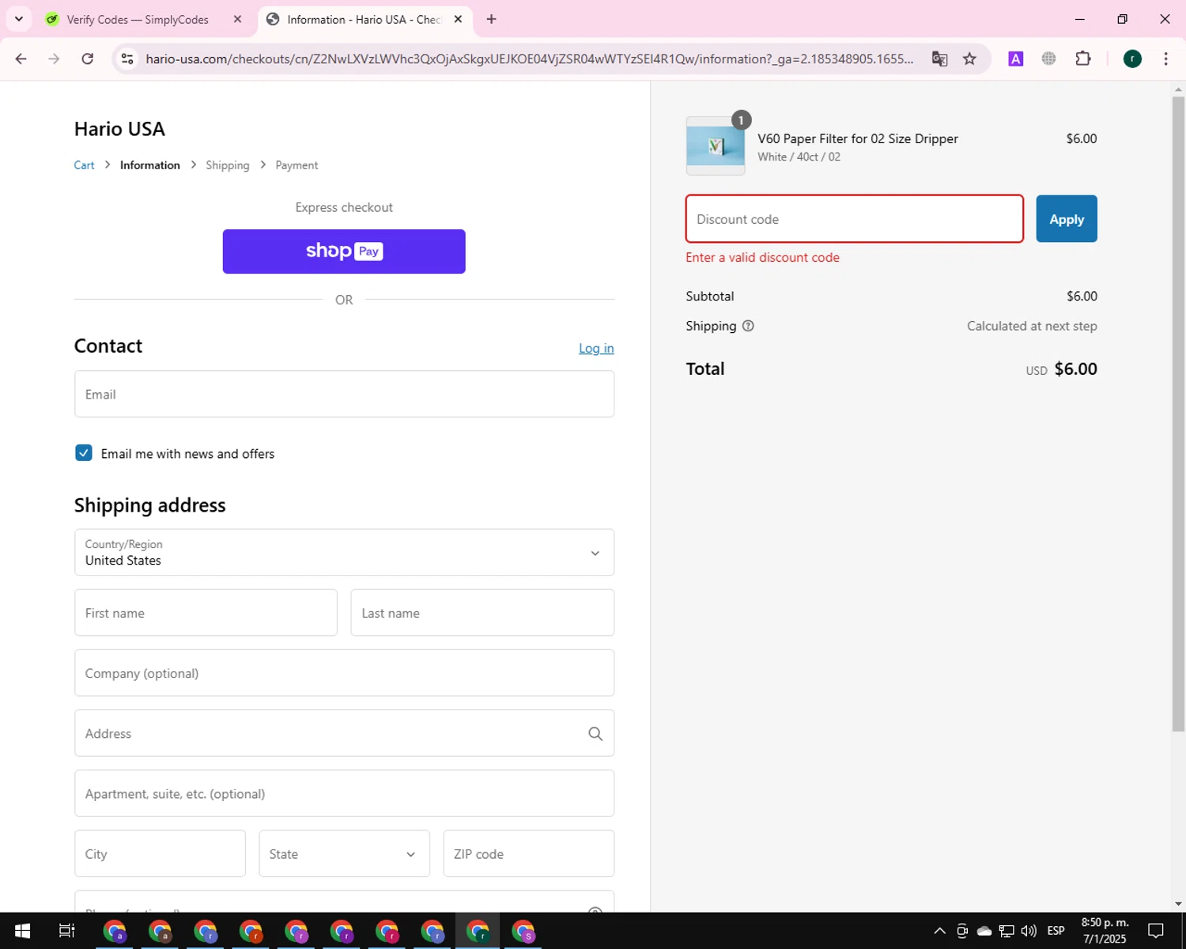The height and width of the screenshot is (949, 1186).
Task: Open Chrome three-dot menu
Action: [x=1165, y=59]
